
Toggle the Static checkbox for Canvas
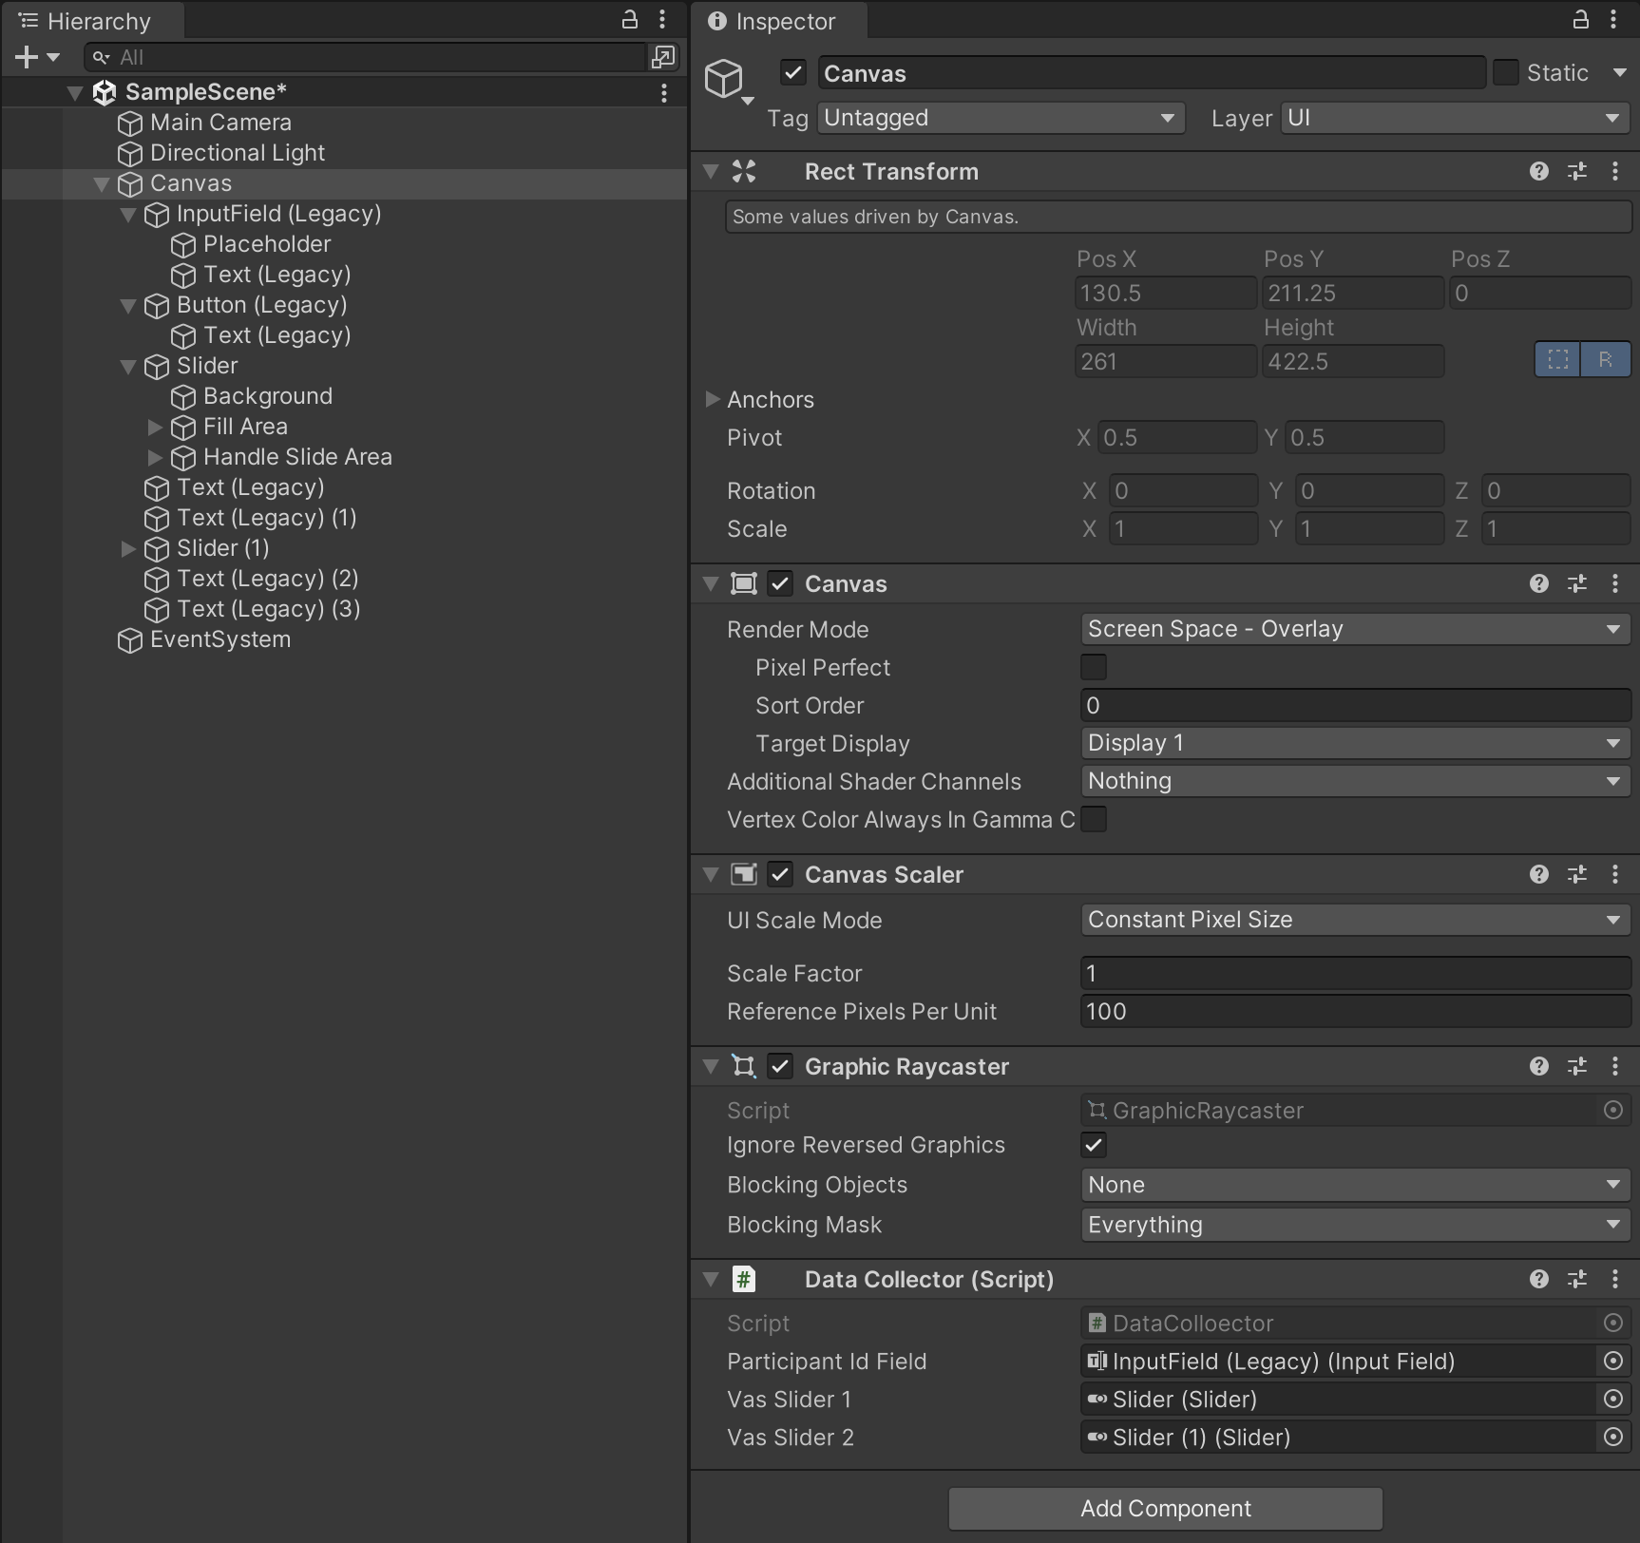1506,72
